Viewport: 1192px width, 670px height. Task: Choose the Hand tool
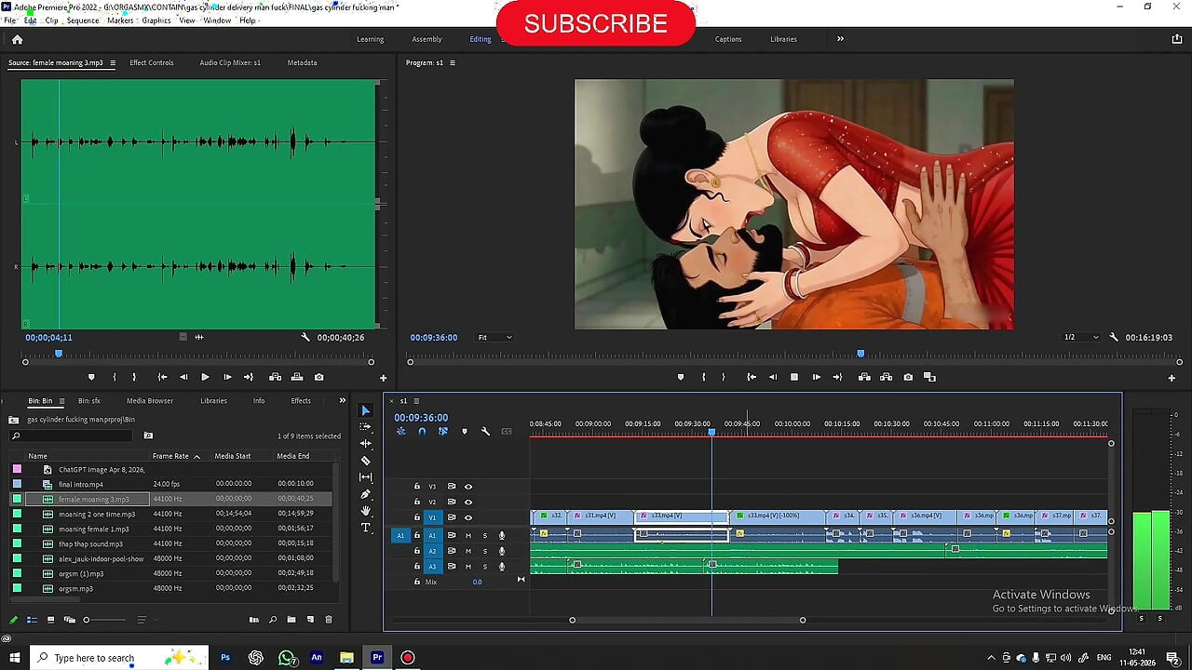coord(365,511)
